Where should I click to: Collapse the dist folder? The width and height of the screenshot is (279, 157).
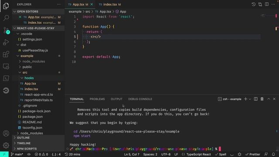point(38,44)
